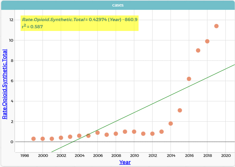This screenshot has height=167, width=235.
Task: Click the yellow regression equation box
Action: (79, 23)
